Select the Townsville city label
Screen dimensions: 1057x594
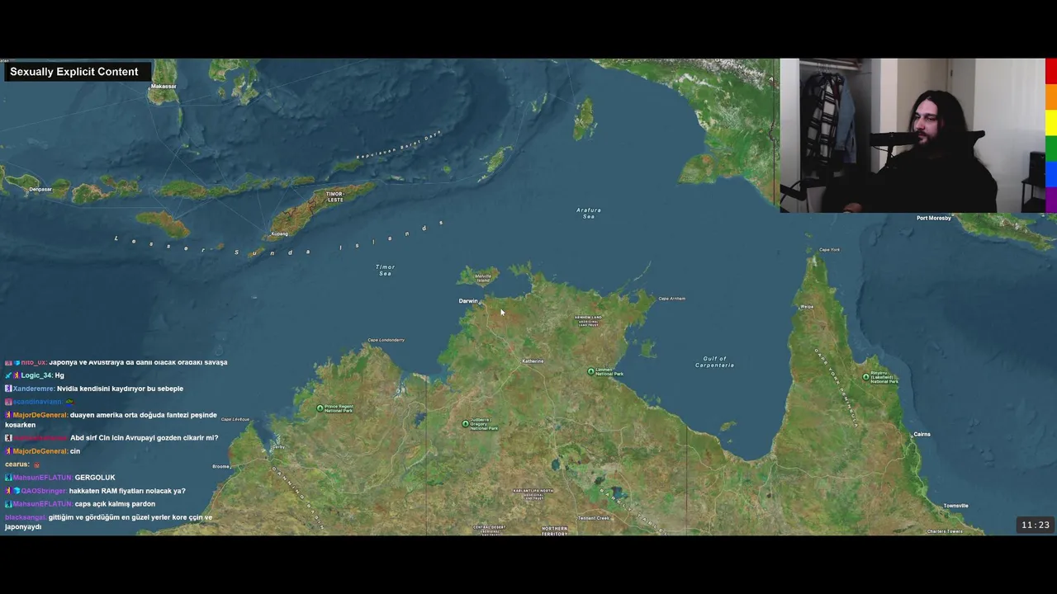pos(955,506)
